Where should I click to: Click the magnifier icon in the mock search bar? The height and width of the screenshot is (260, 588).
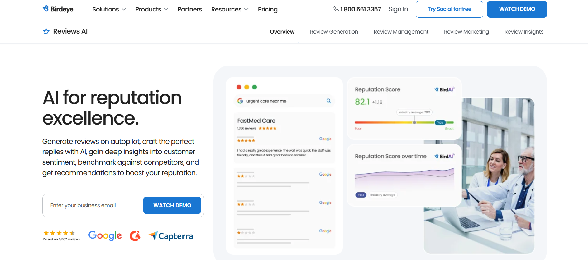[x=329, y=101]
